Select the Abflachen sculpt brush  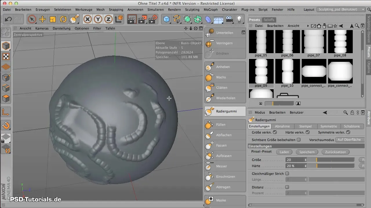point(225,135)
